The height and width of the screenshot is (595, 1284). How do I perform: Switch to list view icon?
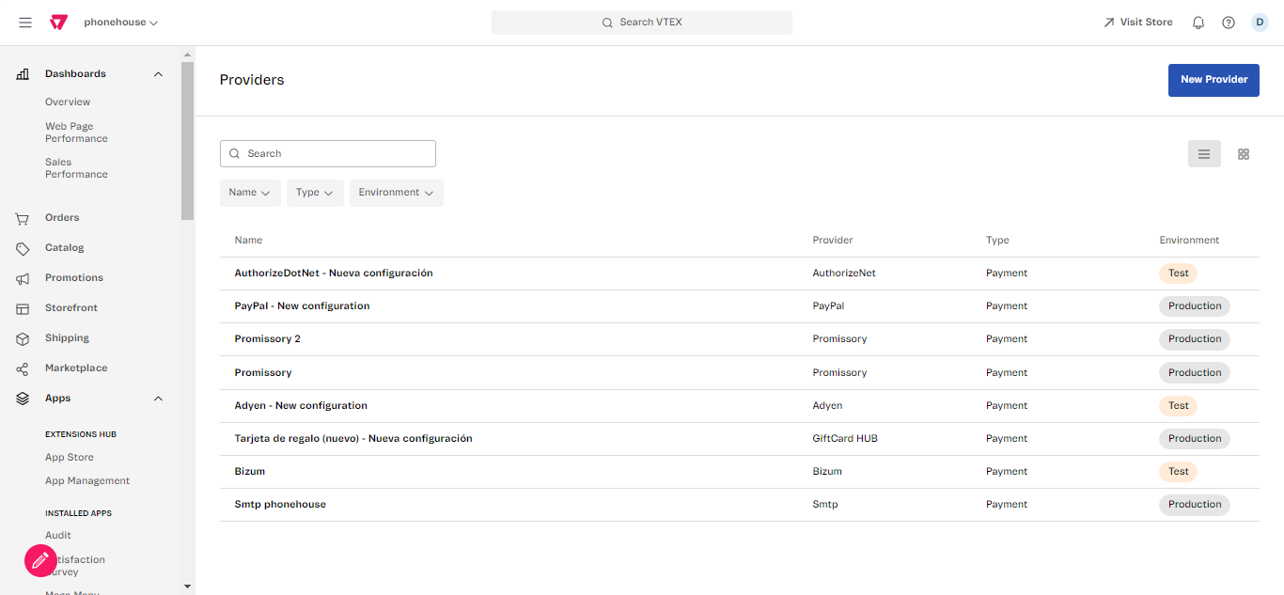[x=1204, y=154]
